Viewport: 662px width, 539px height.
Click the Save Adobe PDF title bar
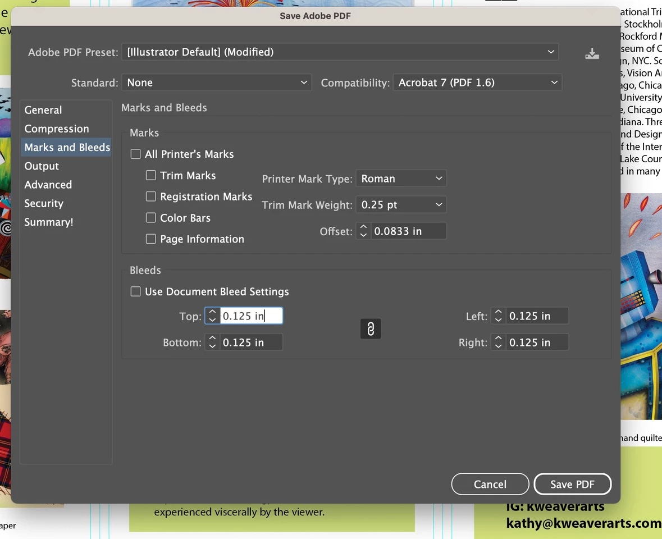click(x=316, y=16)
